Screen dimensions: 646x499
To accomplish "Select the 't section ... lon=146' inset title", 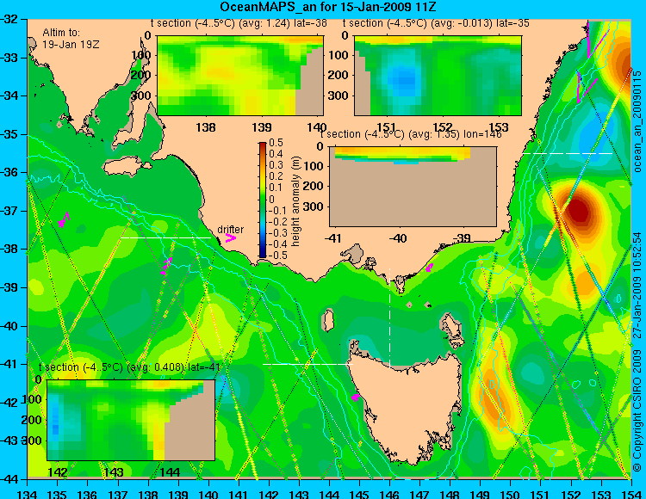I will click(411, 134).
